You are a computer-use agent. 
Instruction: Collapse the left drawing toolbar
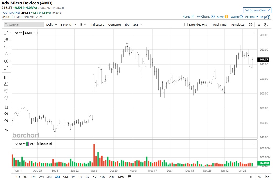[x=6, y=130]
